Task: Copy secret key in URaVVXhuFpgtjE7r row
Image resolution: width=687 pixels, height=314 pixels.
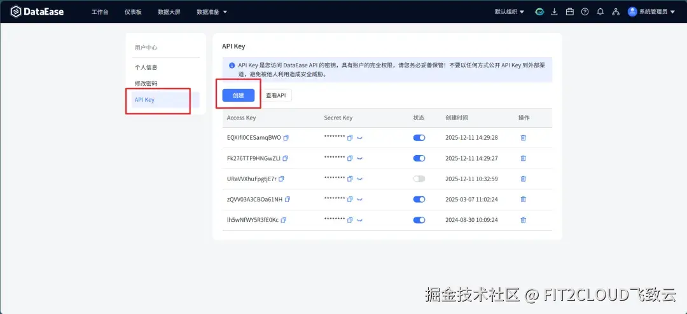Action: coord(350,179)
